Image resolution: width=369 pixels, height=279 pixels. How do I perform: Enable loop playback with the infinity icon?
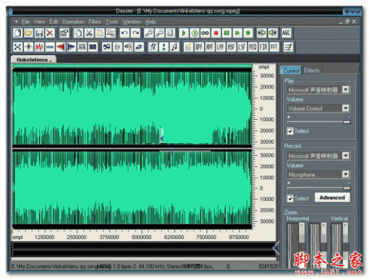pyautogui.click(x=205, y=33)
